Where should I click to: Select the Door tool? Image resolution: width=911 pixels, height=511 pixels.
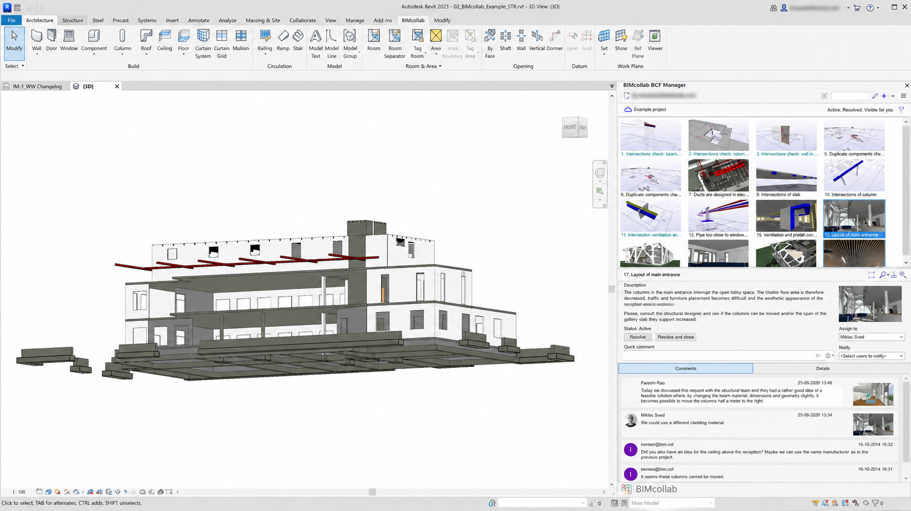click(51, 40)
